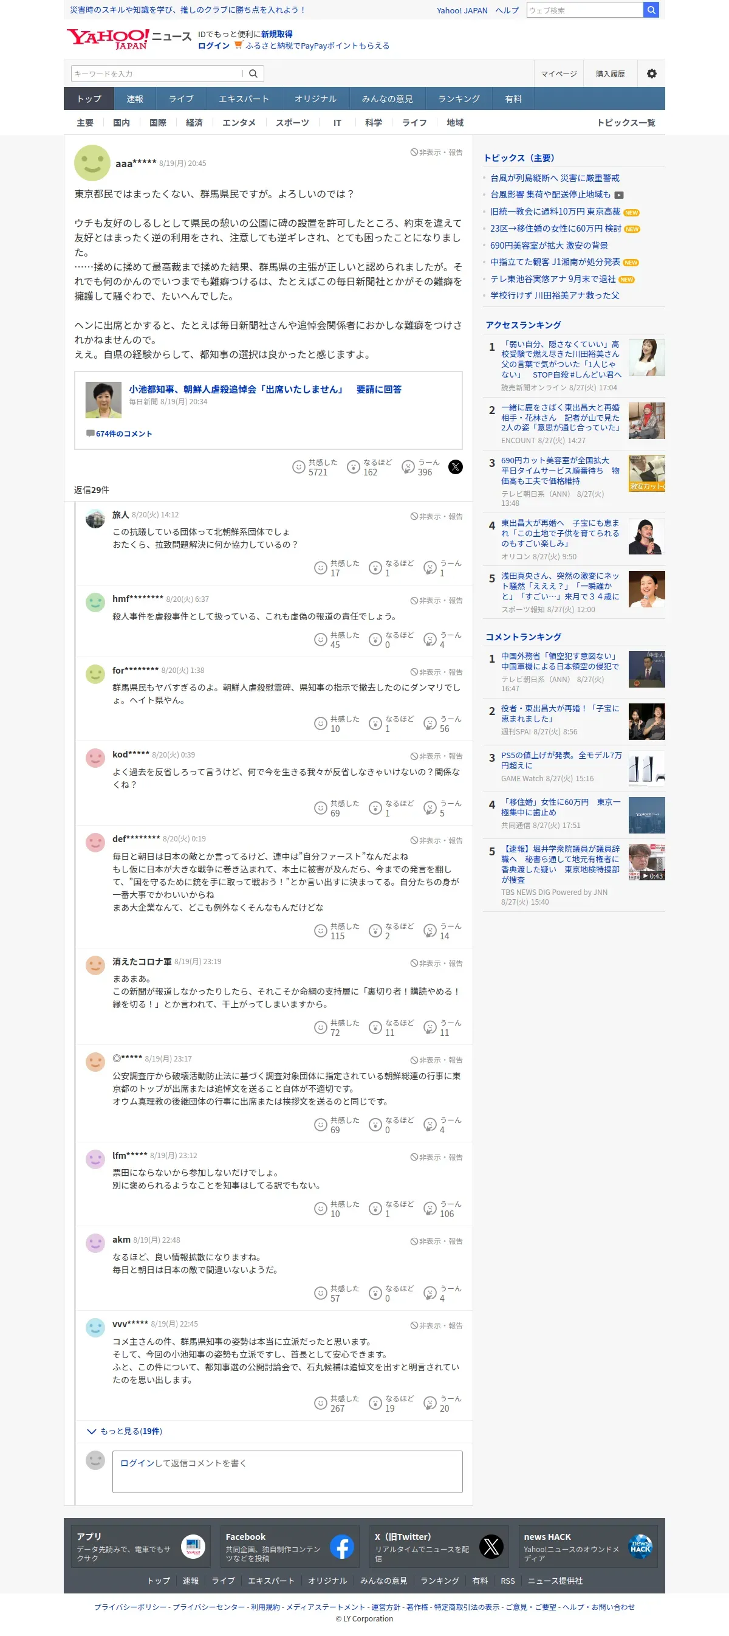
Task: Click 共感した icon on akm reply
Action: pyautogui.click(x=320, y=1293)
